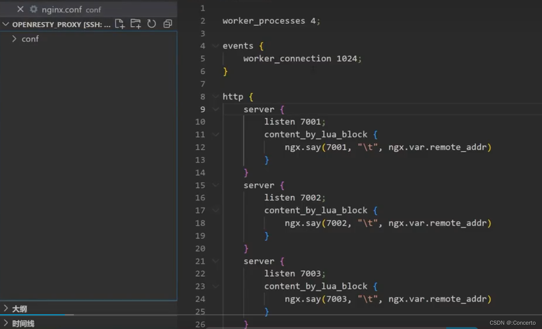The height and width of the screenshot is (329, 542).
Task: Fold the events block at line 4
Action: pos(215,46)
